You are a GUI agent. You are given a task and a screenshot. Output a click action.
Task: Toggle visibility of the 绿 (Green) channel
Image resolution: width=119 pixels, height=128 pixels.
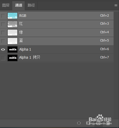pos(3,33)
